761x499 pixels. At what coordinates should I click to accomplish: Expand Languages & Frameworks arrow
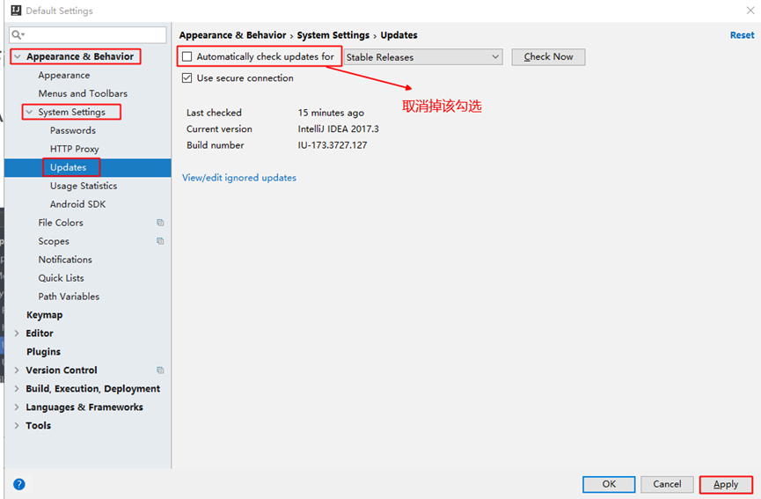[x=17, y=407]
